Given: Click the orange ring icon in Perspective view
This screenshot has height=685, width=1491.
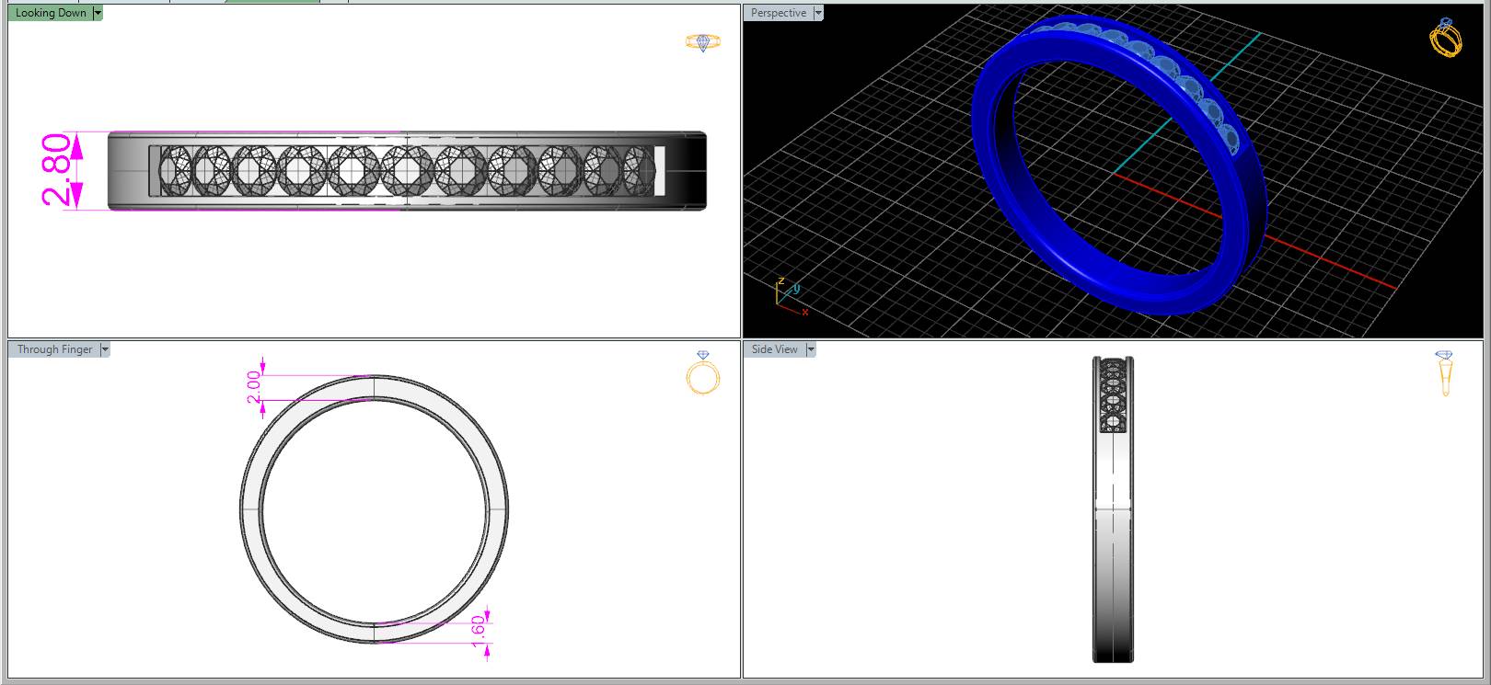Looking at the screenshot, I should coord(1446,38).
